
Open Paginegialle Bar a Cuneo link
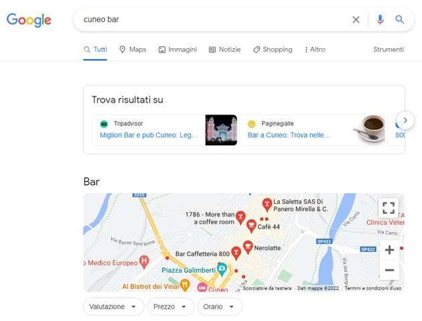[289, 135]
